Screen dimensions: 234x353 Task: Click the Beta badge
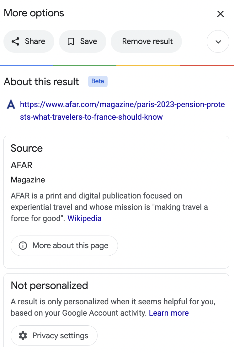98,81
